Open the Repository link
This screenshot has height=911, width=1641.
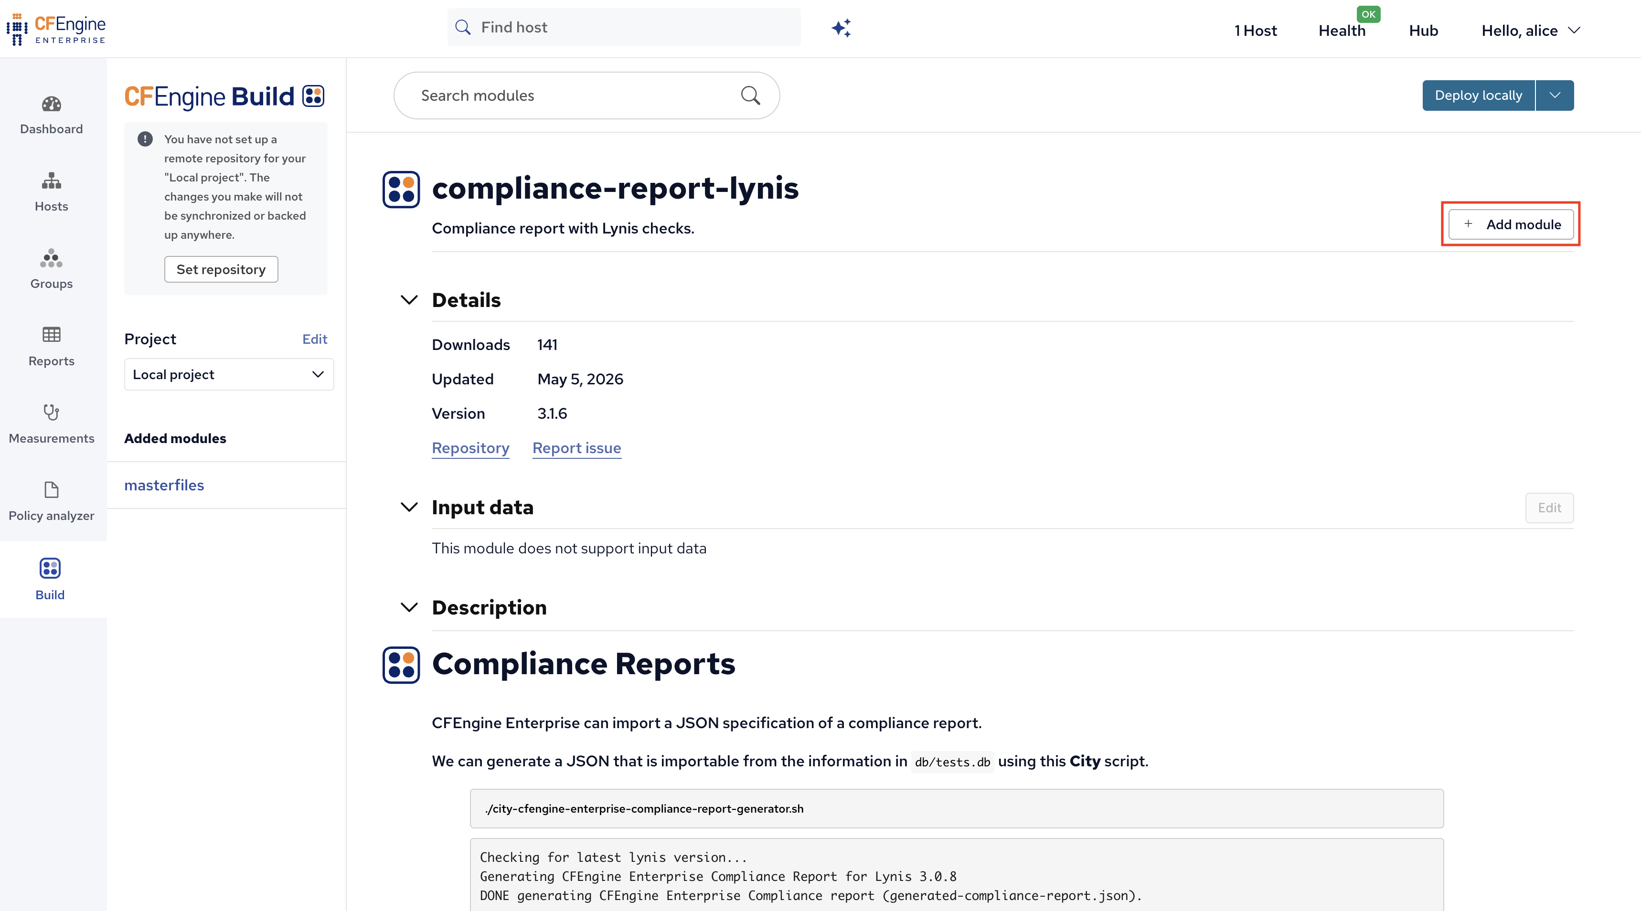click(x=471, y=448)
